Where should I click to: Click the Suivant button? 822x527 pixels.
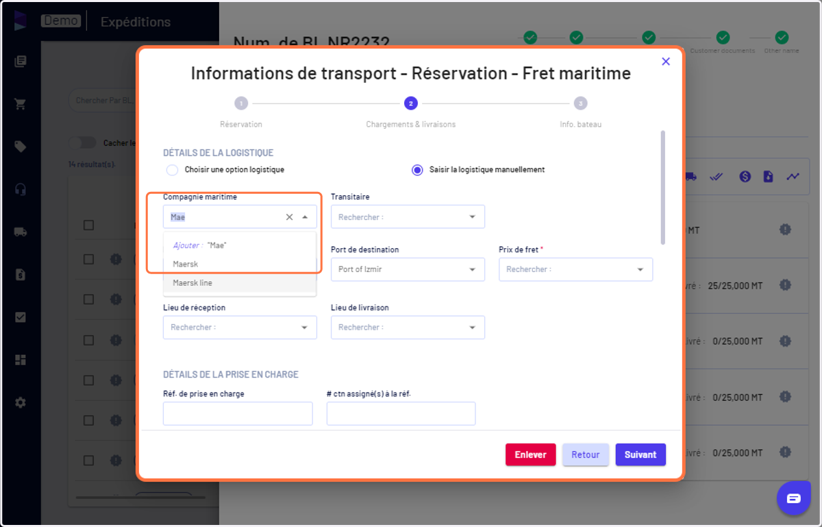click(x=640, y=454)
